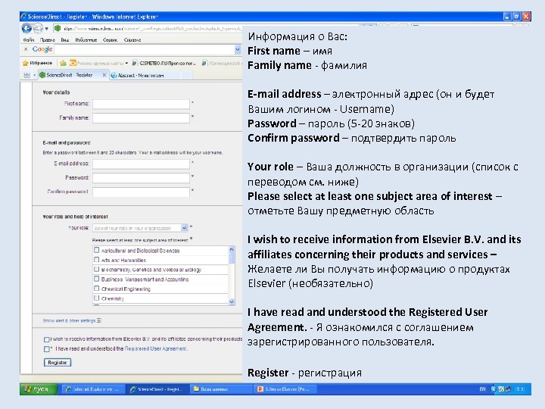
Task: Open the Registered User Agreement link
Action: pos(156,348)
